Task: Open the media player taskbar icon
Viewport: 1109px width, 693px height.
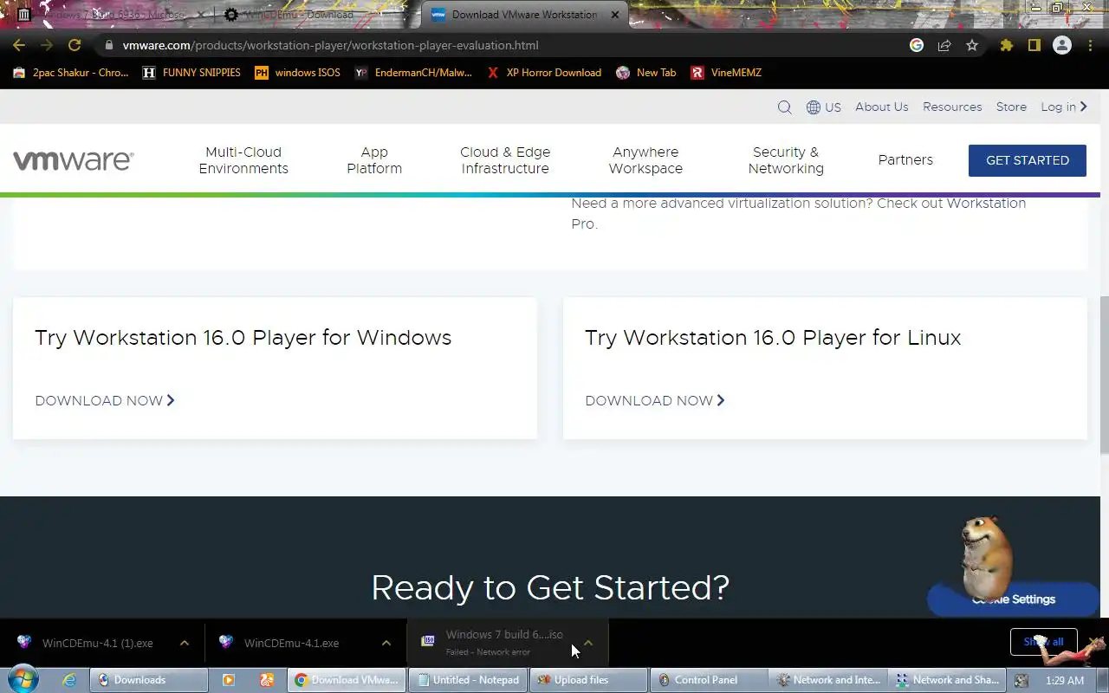Action: tap(229, 680)
